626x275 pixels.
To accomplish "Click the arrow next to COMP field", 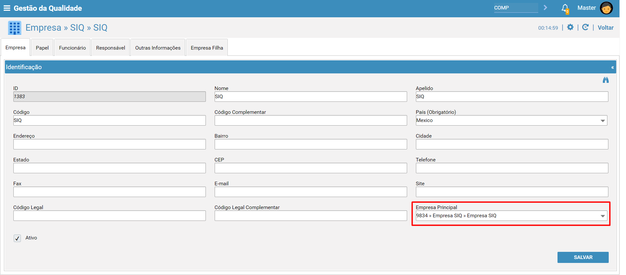I will click(545, 8).
